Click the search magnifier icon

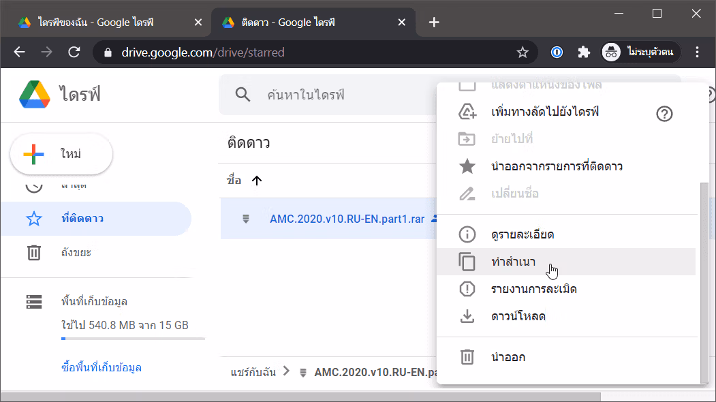243,95
